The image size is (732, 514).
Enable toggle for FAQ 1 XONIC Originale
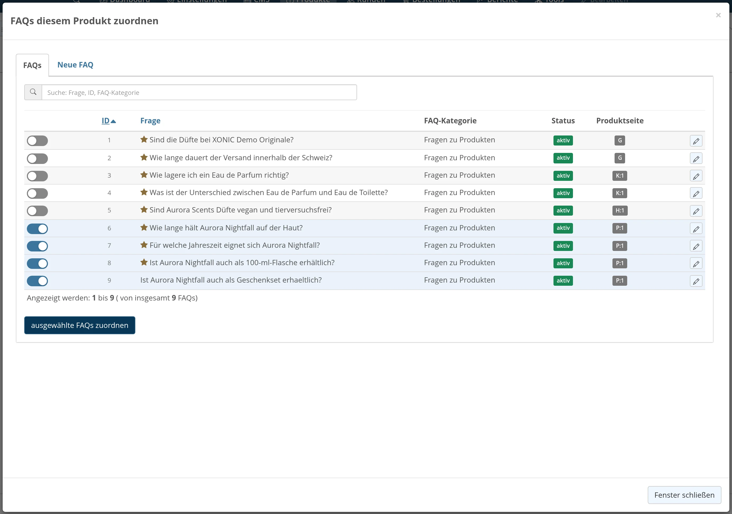coord(37,141)
